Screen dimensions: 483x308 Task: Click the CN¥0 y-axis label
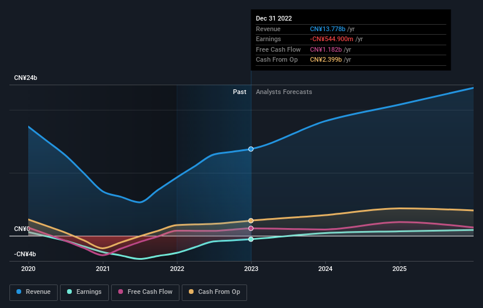tap(22, 229)
